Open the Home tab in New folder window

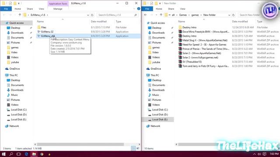(159, 9)
